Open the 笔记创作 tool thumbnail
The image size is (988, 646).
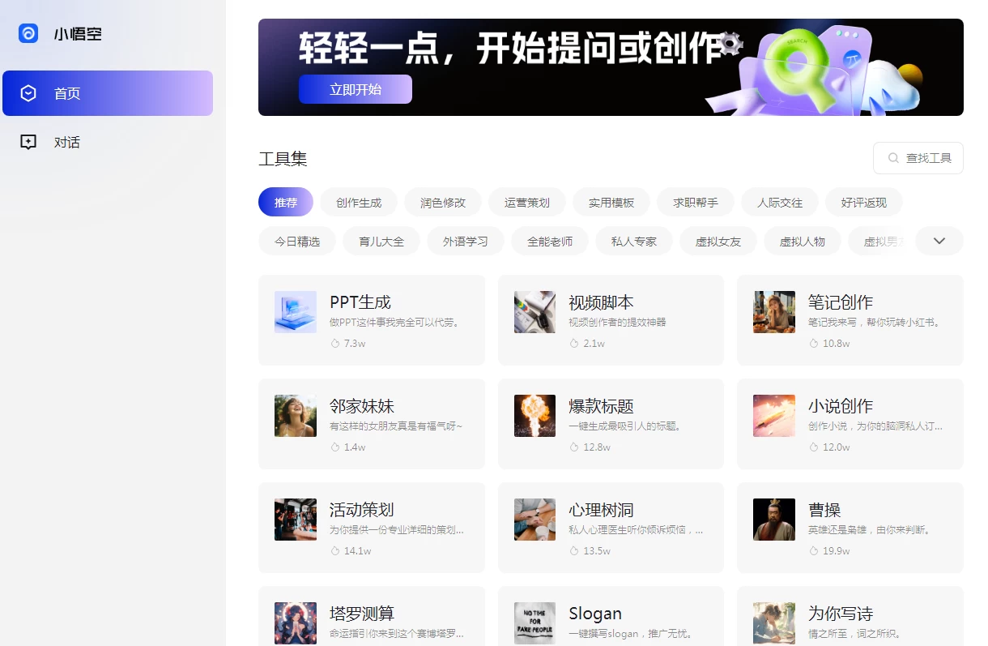coord(773,312)
